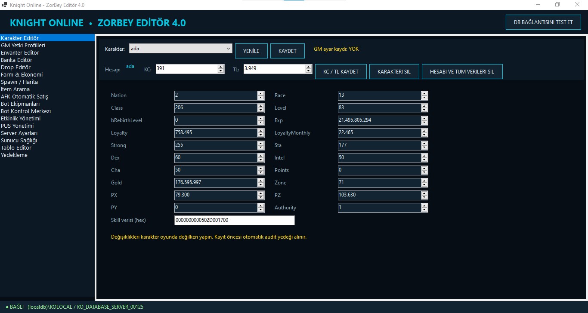The image size is (588, 313).
Task: Click HESABI VE TÜM VERİLERİ SİL button
Action: pos(462,72)
